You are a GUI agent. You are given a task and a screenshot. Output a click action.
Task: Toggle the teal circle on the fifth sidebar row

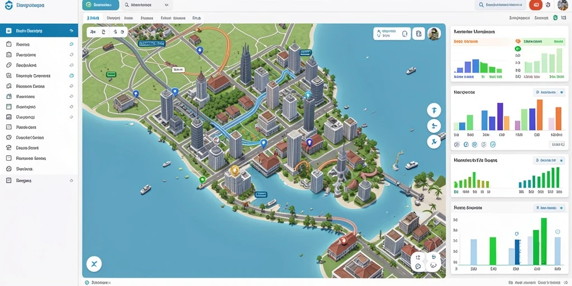[x=71, y=75]
